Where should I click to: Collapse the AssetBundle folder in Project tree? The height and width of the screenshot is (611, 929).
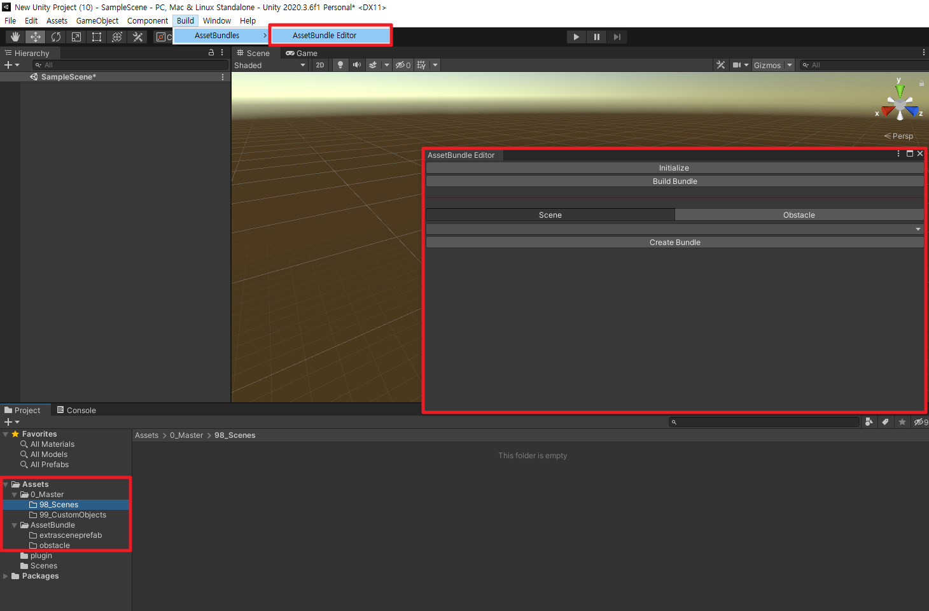(15, 525)
